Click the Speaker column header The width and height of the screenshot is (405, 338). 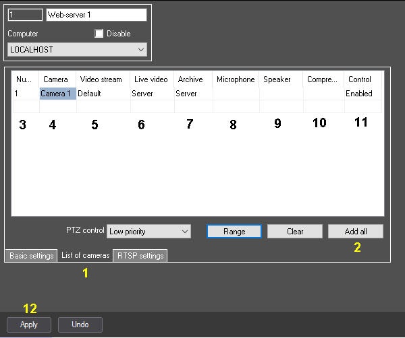pyautogui.click(x=281, y=79)
